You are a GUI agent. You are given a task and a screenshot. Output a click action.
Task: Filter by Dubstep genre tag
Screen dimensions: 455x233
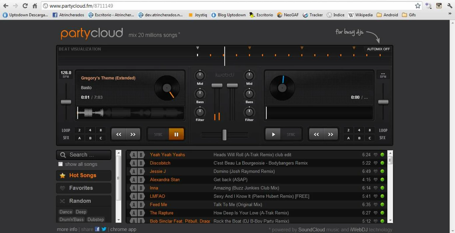(x=95, y=219)
